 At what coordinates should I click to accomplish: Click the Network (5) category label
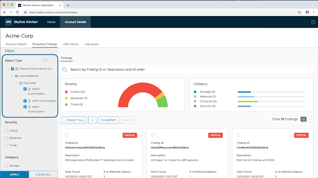point(208,97)
